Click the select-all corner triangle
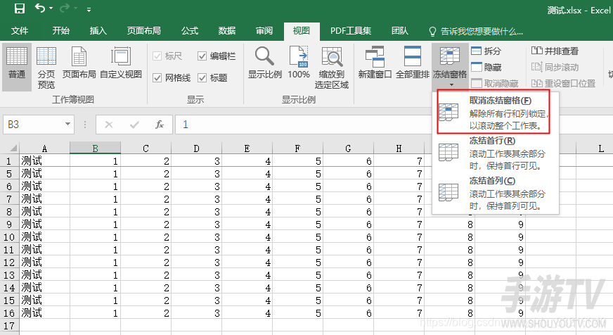Viewport: 613px width, 335px height. tap(13, 148)
